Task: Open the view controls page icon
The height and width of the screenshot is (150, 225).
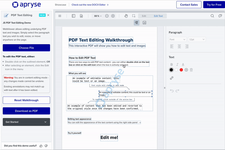Action: click(x=81, y=16)
